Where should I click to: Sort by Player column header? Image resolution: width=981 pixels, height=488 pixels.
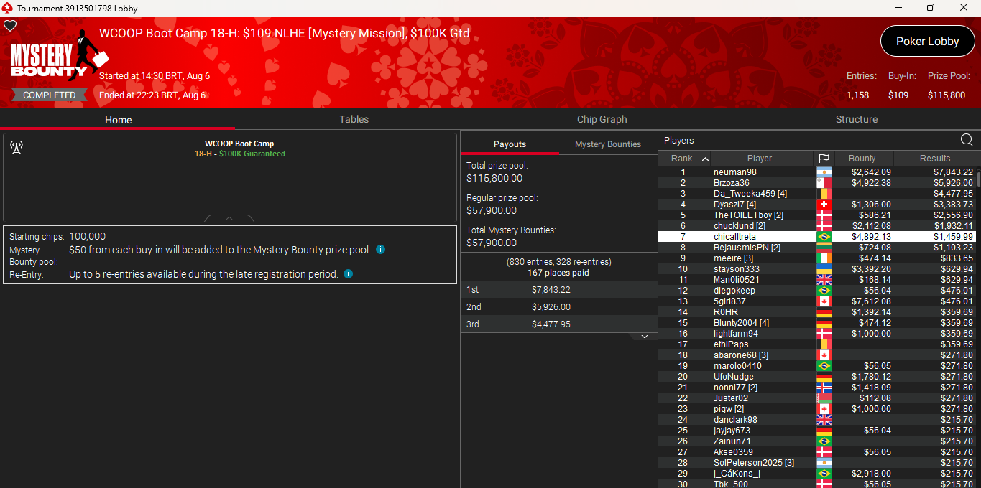tap(760, 159)
